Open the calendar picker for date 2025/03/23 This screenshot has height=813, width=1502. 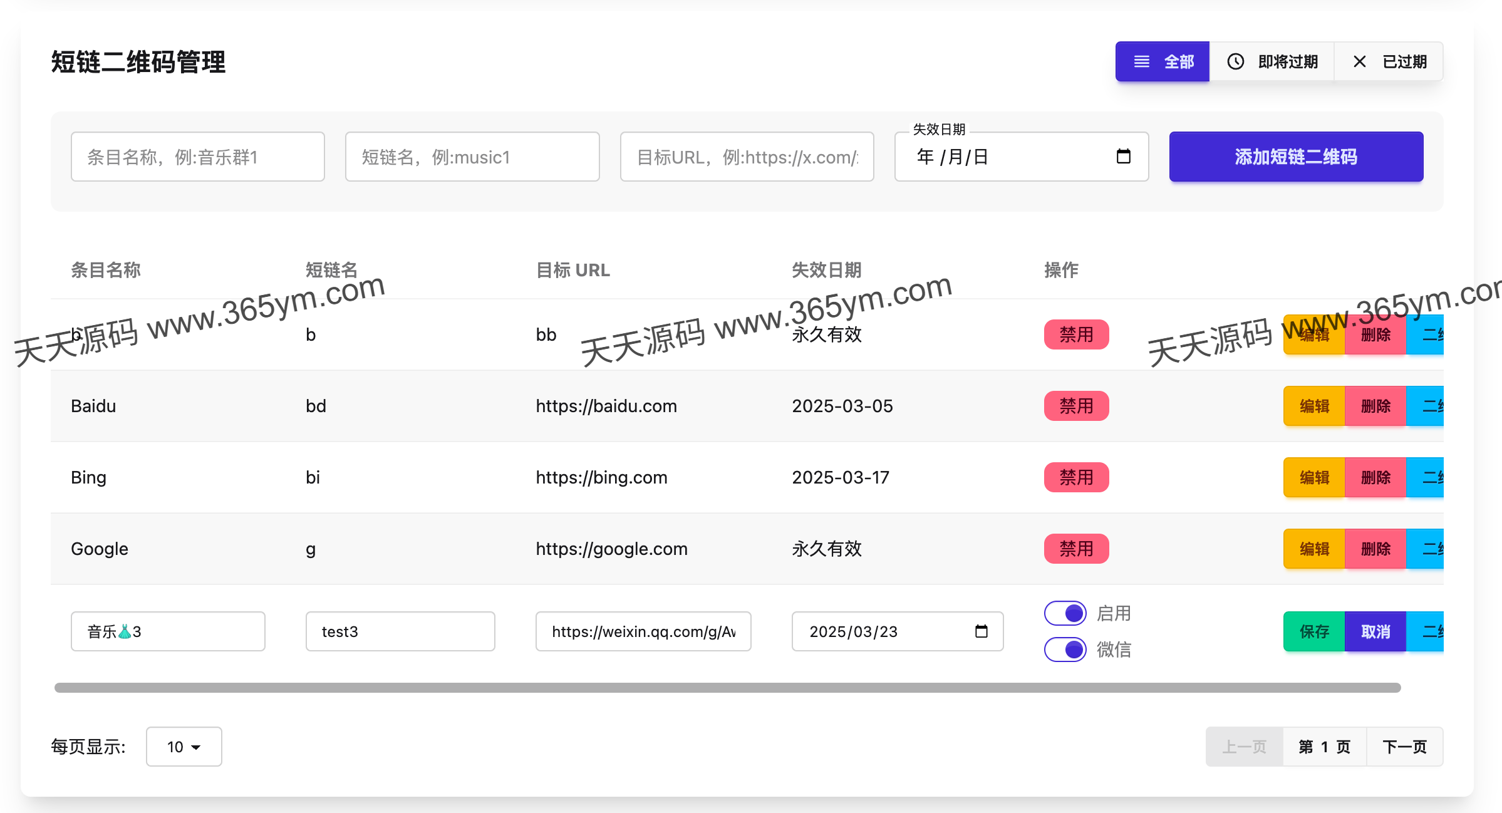(x=980, y=631)
